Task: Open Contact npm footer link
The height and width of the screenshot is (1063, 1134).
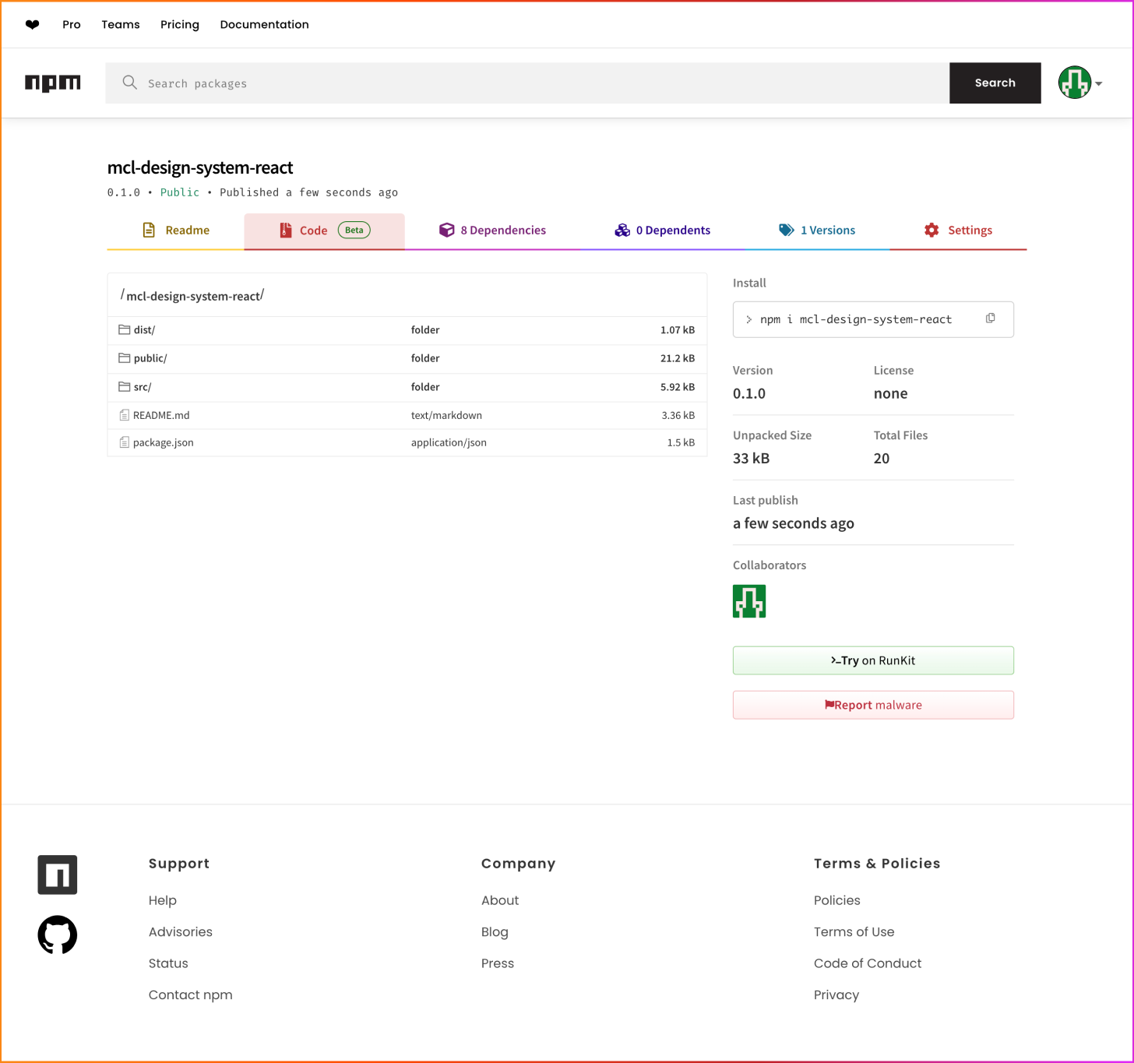Action: [191, 994]
